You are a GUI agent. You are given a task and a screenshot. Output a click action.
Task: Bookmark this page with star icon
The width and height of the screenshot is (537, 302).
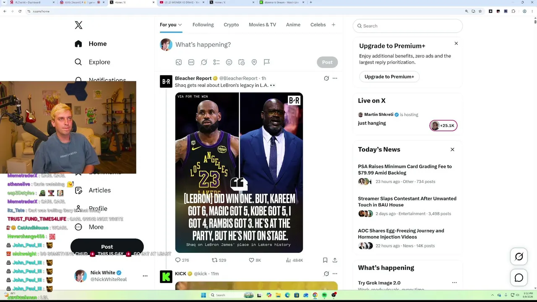(480, 11)
